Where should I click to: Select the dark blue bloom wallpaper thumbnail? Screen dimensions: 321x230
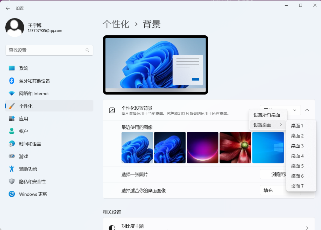tap(170, 147)
